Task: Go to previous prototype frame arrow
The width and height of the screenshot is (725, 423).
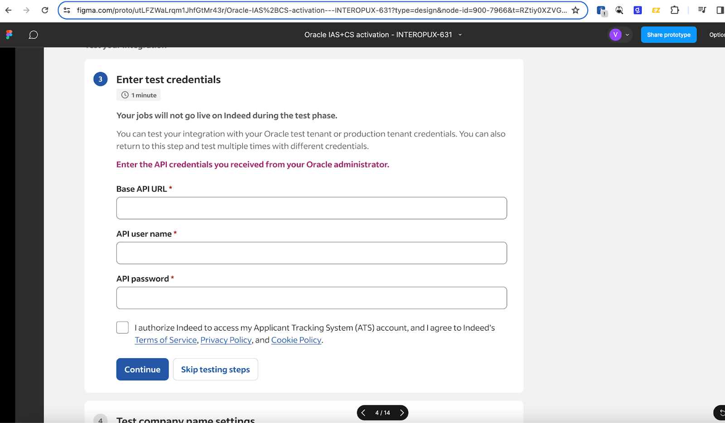Action: (x=363, y=413)
